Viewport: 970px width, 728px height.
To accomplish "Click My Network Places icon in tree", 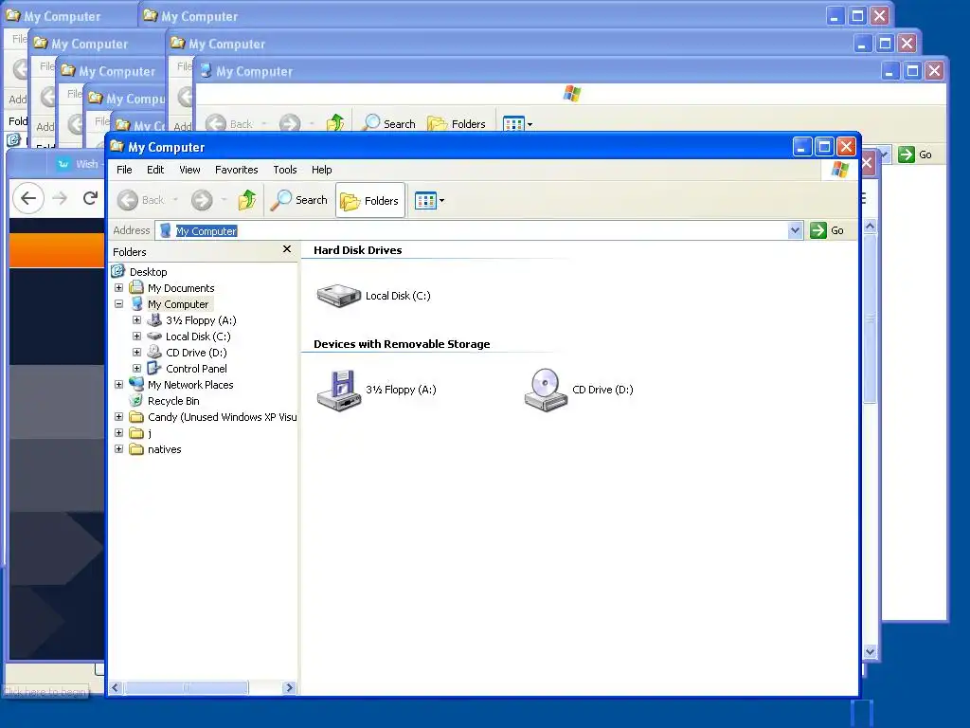I will [136, 385].
